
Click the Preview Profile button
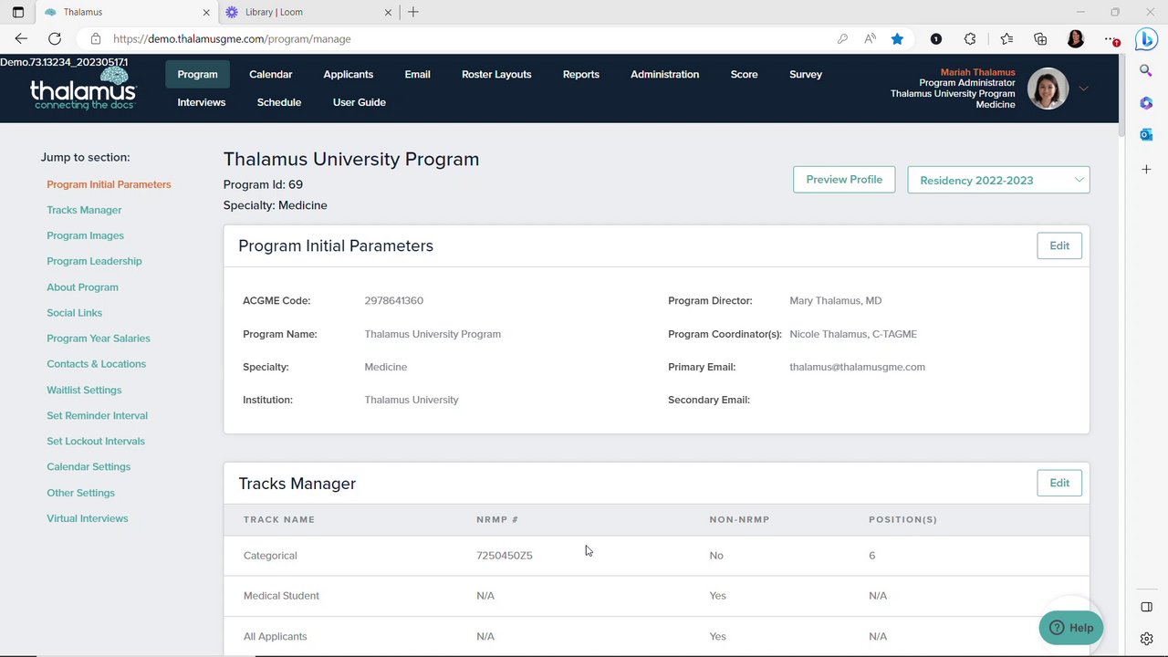coord(844,180)
